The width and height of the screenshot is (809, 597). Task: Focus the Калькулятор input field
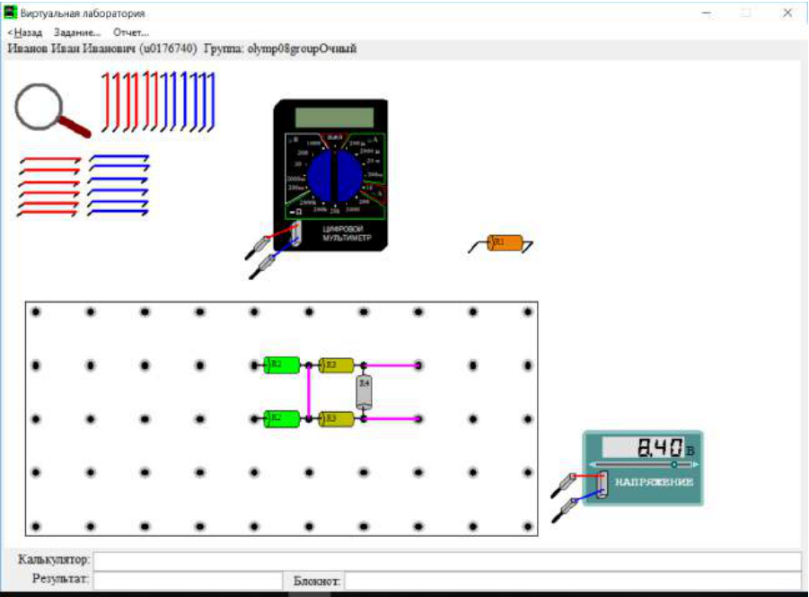[x=447, y=561]
